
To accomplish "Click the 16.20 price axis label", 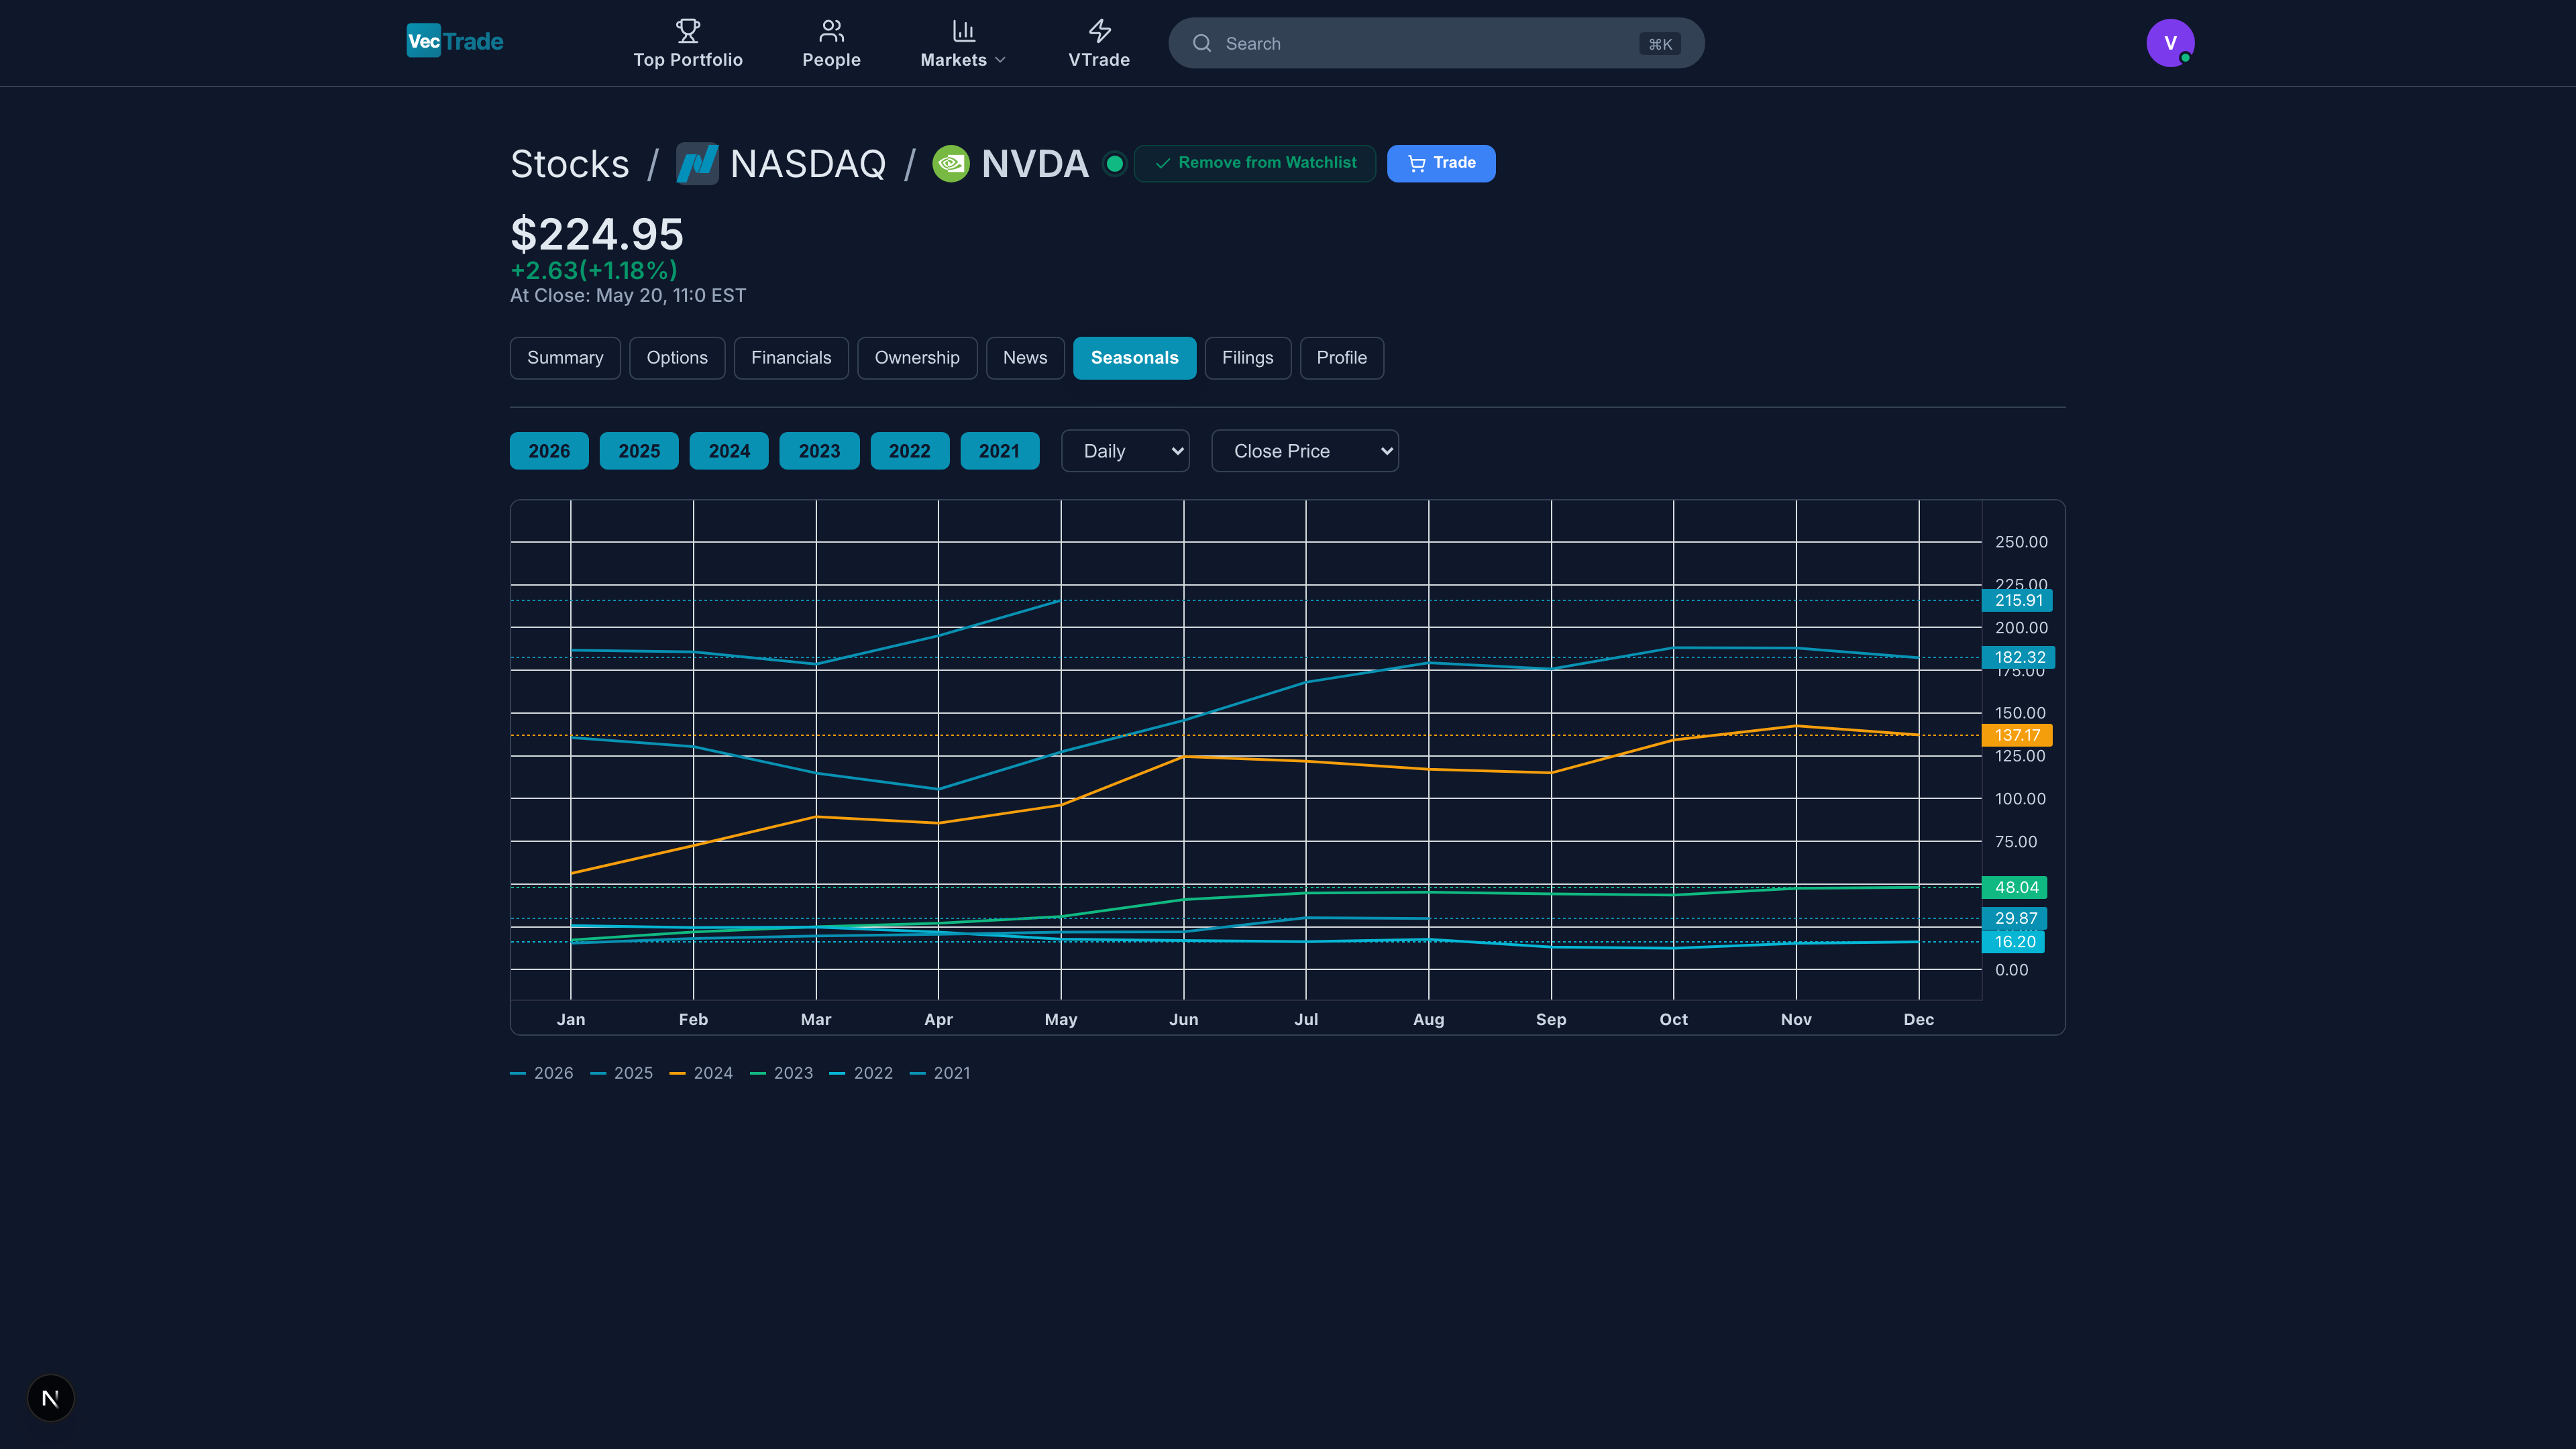I will [2013, 942].
